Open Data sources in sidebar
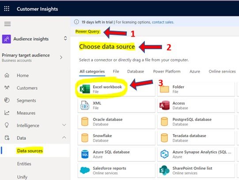 point(30,151)
